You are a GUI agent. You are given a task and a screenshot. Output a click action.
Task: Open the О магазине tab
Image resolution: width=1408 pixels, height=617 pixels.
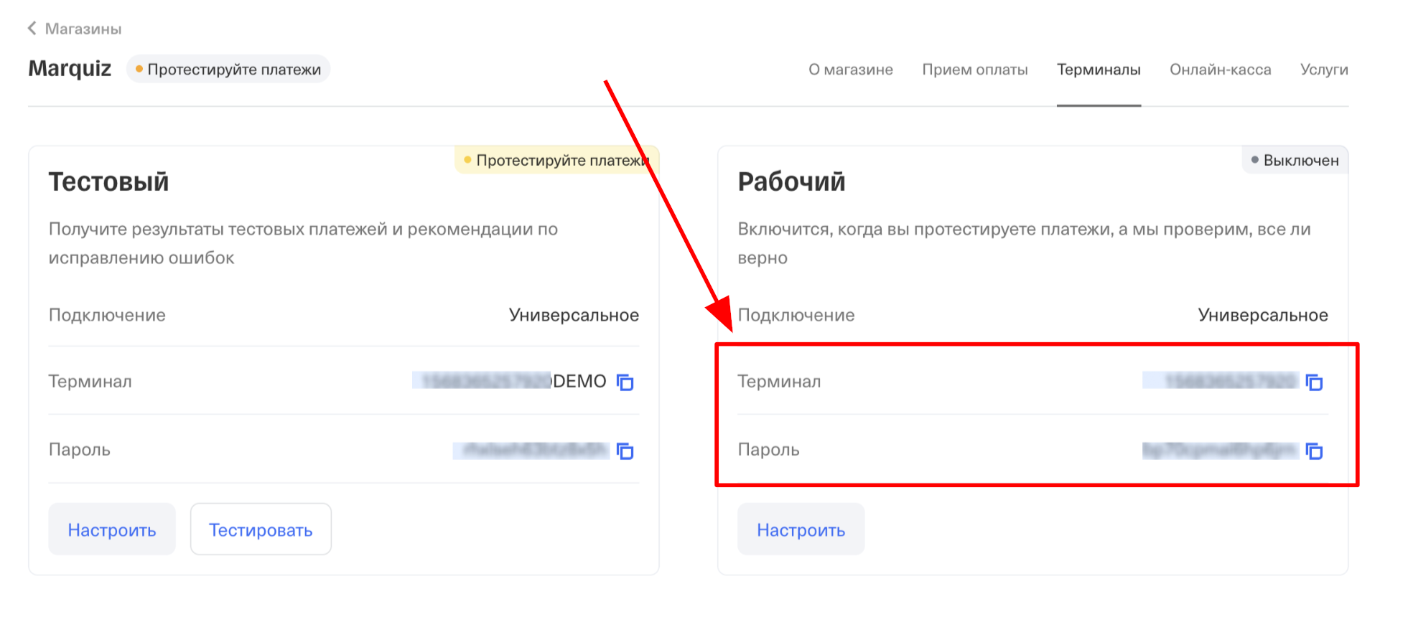[x=850, y=70]
